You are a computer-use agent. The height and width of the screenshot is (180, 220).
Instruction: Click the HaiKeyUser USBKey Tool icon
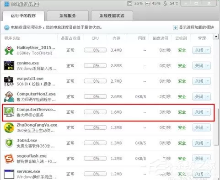9,50
